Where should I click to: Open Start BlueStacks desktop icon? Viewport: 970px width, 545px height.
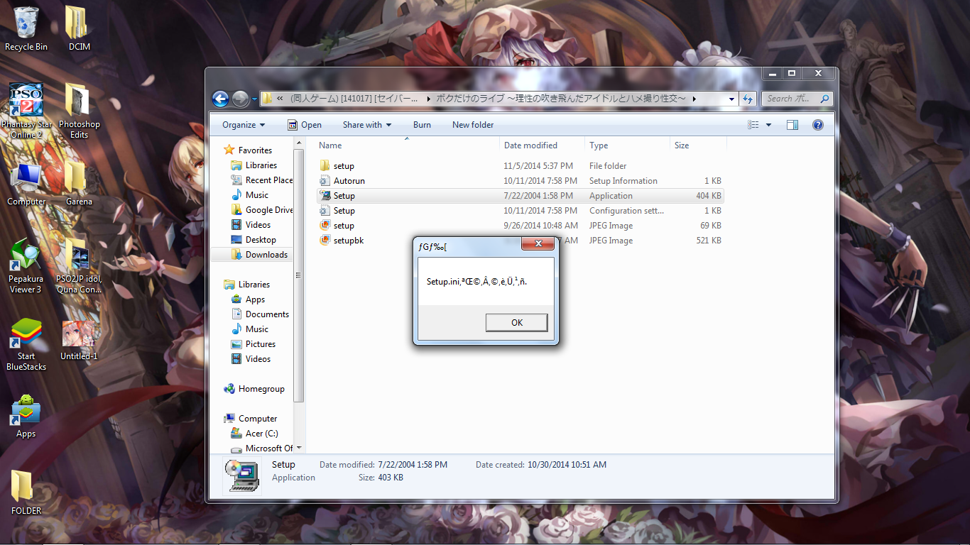point(26,343)
